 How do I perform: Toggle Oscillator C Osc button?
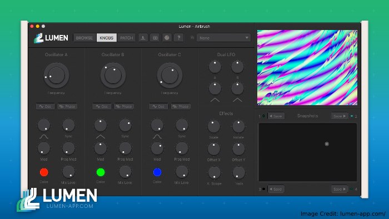158,106
